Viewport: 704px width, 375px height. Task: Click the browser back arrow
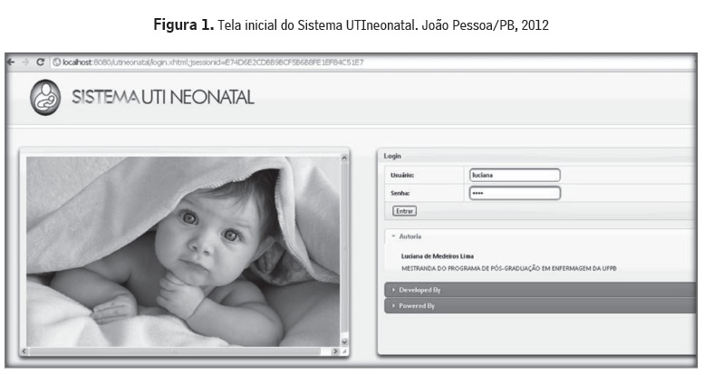11,62
